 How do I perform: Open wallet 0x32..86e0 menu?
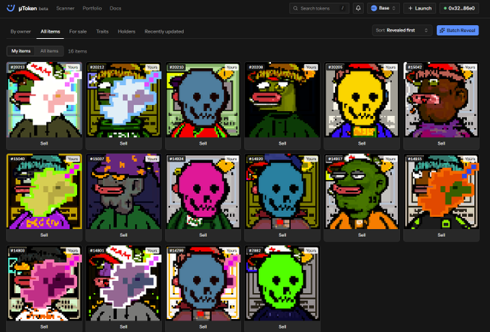click(x=459, y=8)
